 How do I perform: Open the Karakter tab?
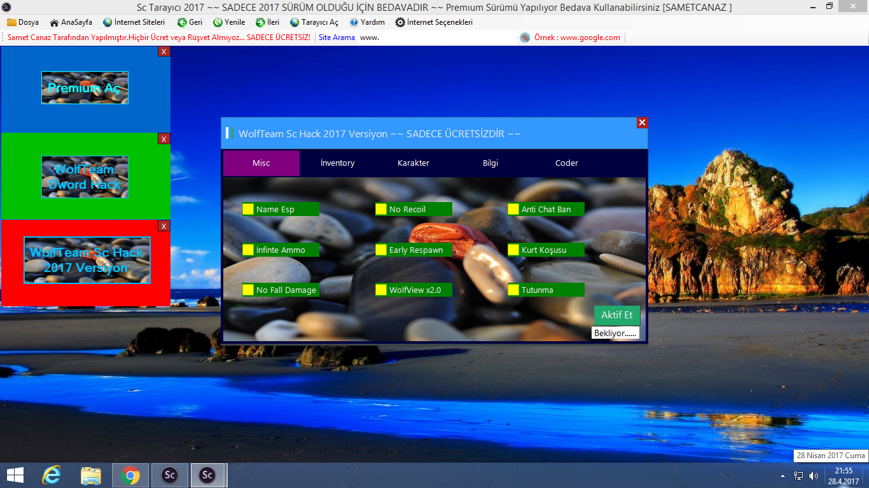414,163
